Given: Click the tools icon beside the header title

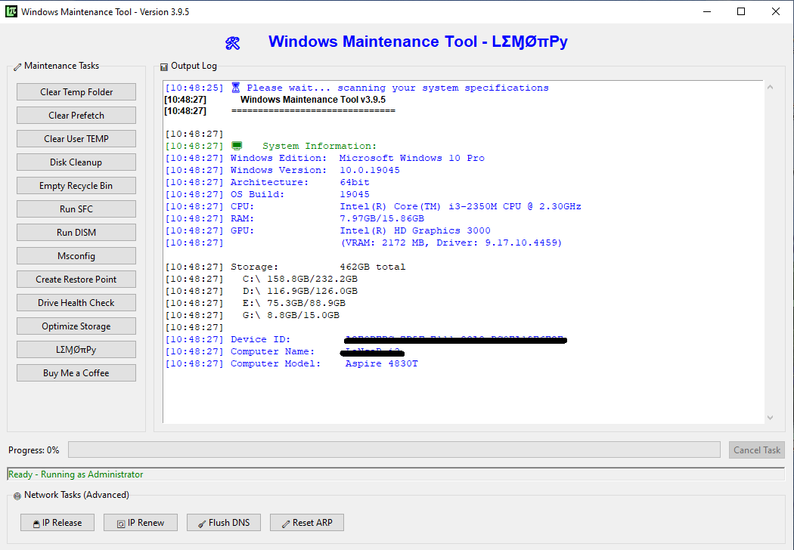Looking at the screenshot, I should click(233, 43).
